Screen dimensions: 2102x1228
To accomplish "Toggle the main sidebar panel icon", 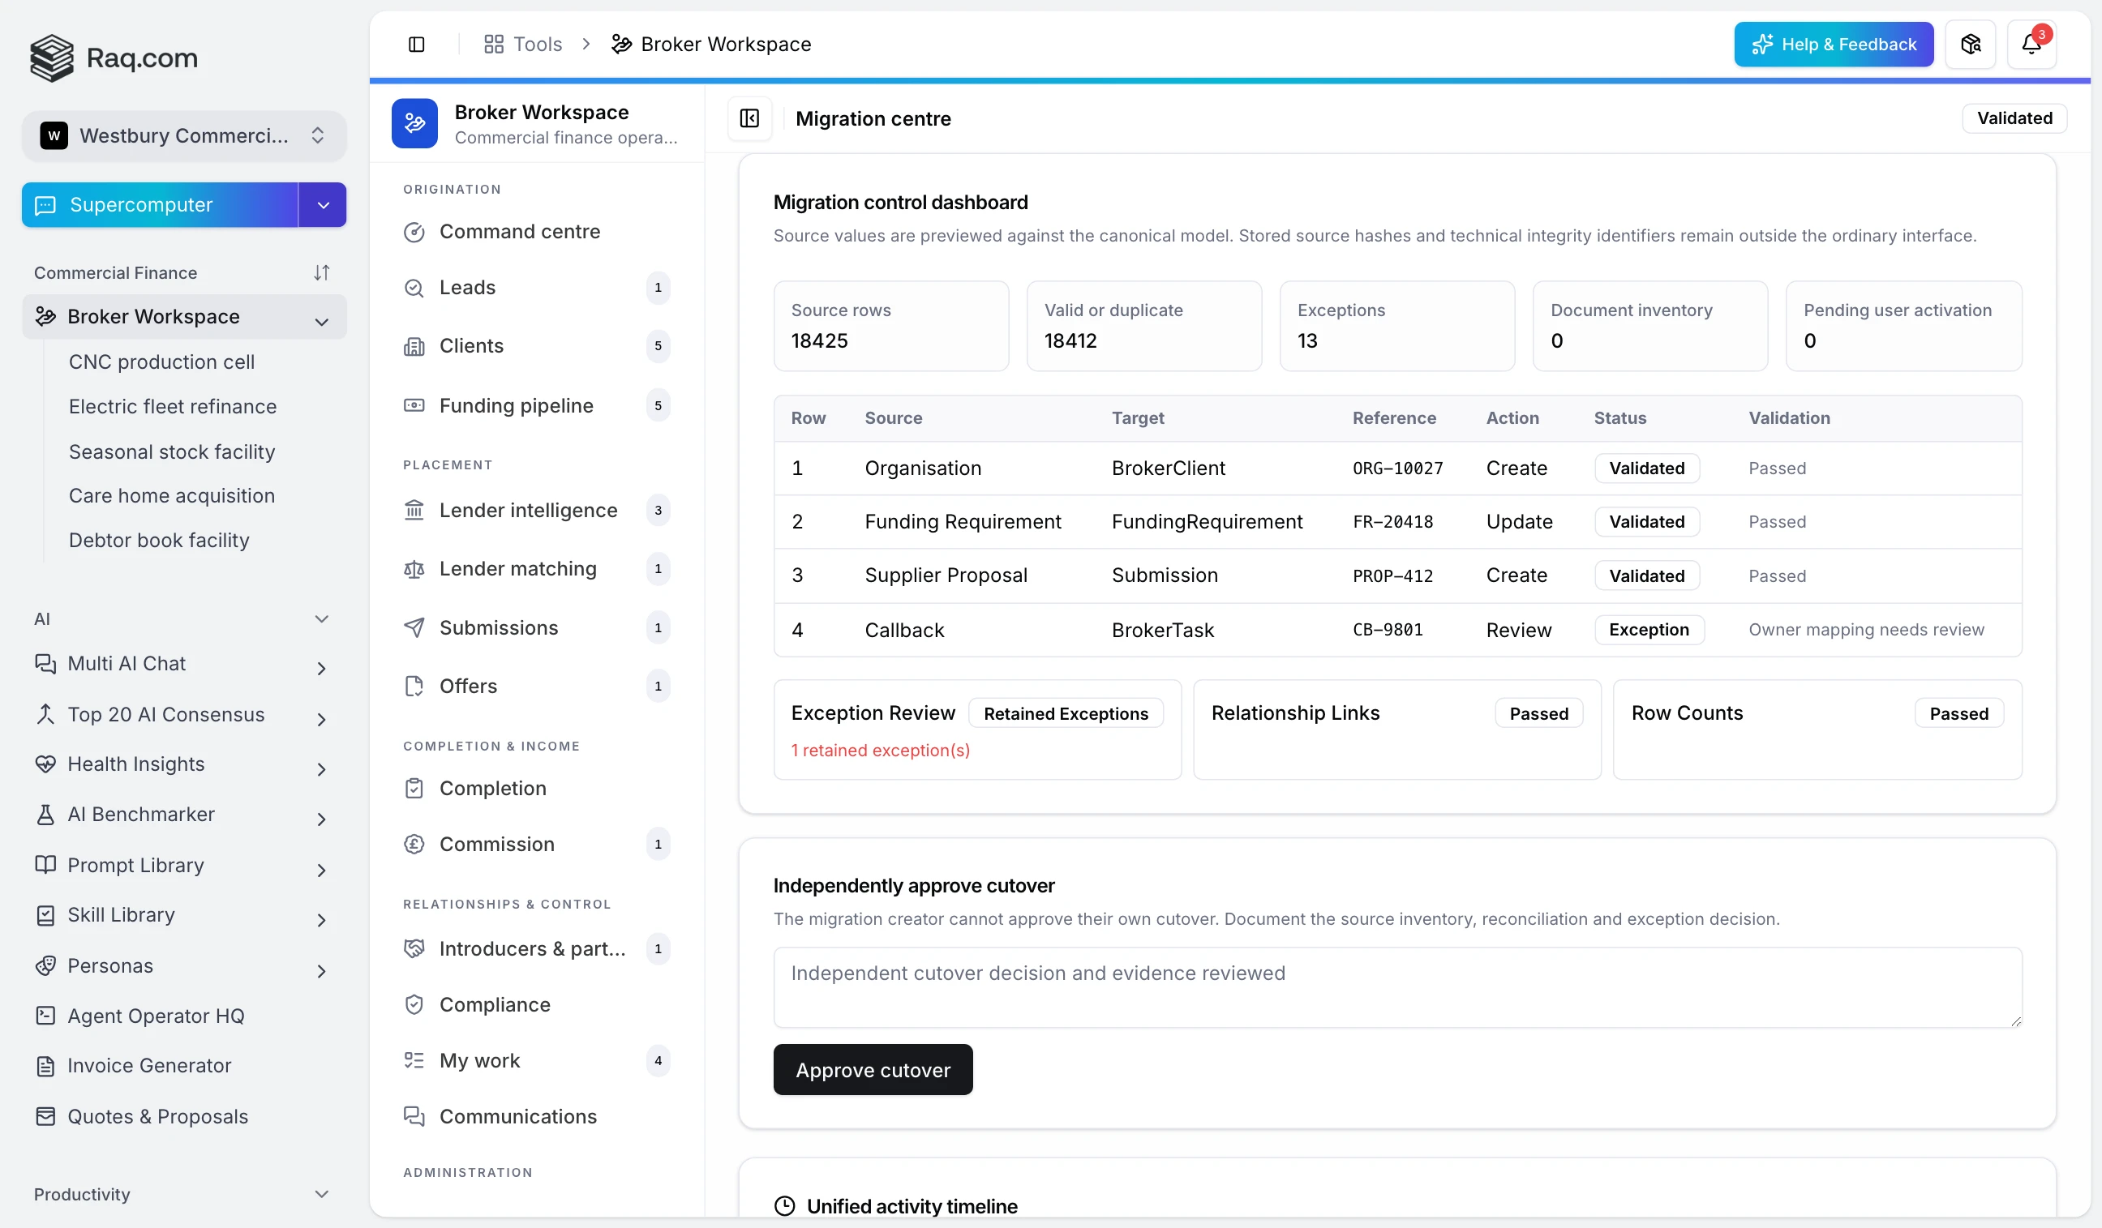I will (x=416, y=45).
